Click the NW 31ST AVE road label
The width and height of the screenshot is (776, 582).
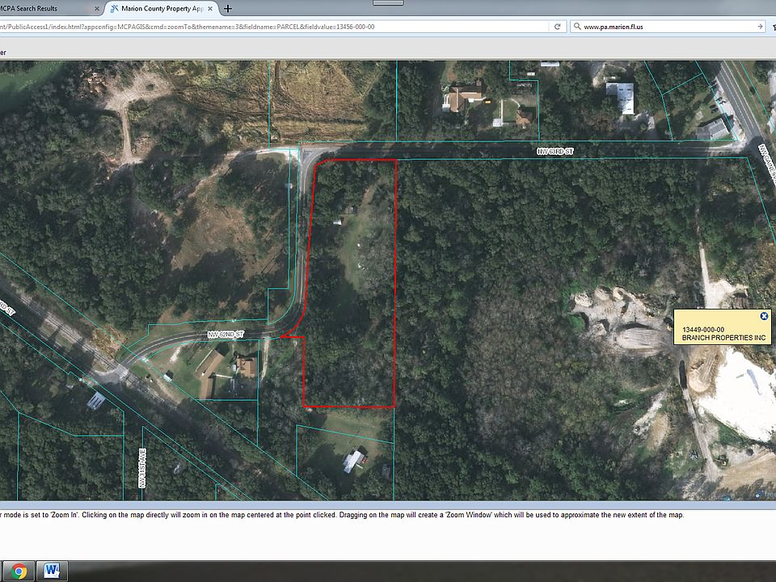[142, 468]
